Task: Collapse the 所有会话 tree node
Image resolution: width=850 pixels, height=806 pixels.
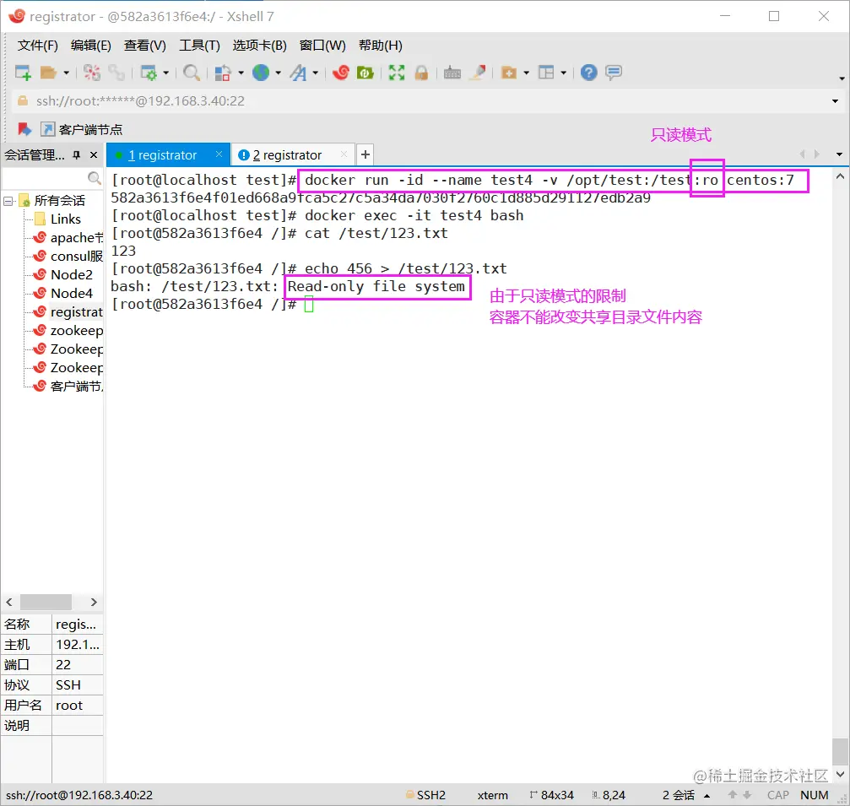Action: (x=8, y=201)
